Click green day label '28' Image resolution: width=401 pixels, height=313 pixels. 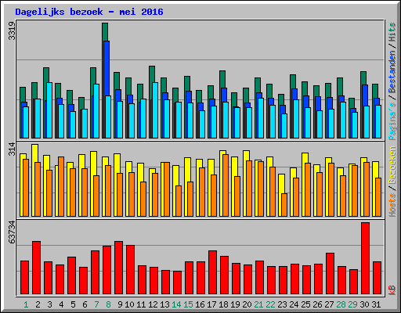341,304
